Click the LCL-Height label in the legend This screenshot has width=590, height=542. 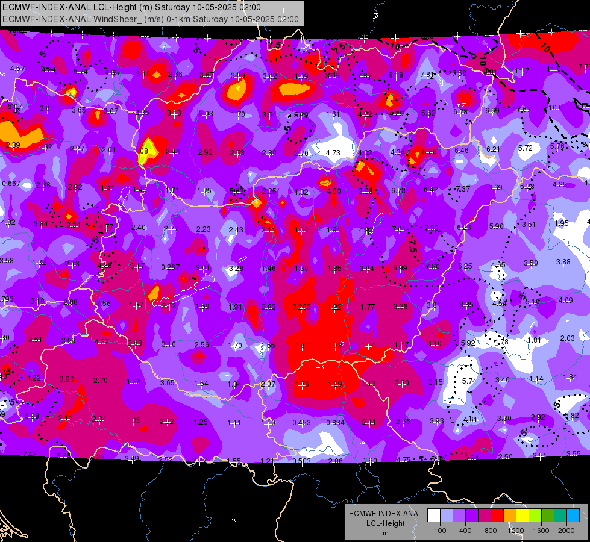385,523
